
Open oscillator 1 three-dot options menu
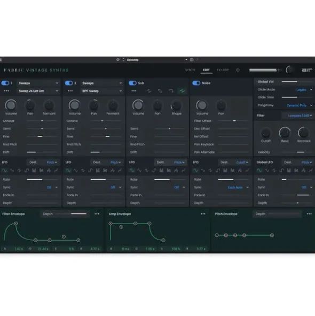point(6,91)
